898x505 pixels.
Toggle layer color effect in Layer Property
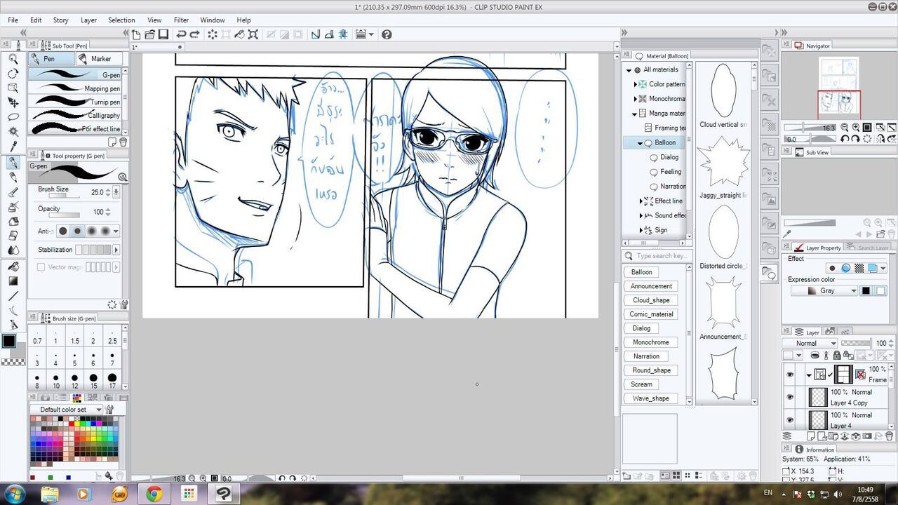872,268
